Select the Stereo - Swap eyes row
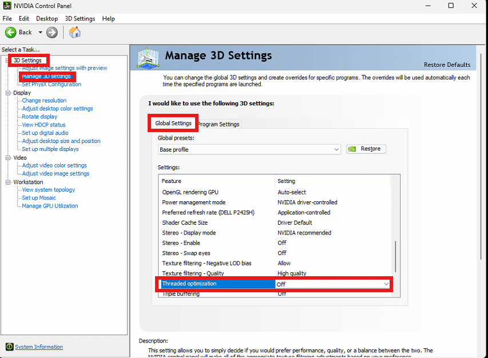The image size is (488, 358). click(x=275, y=253)
